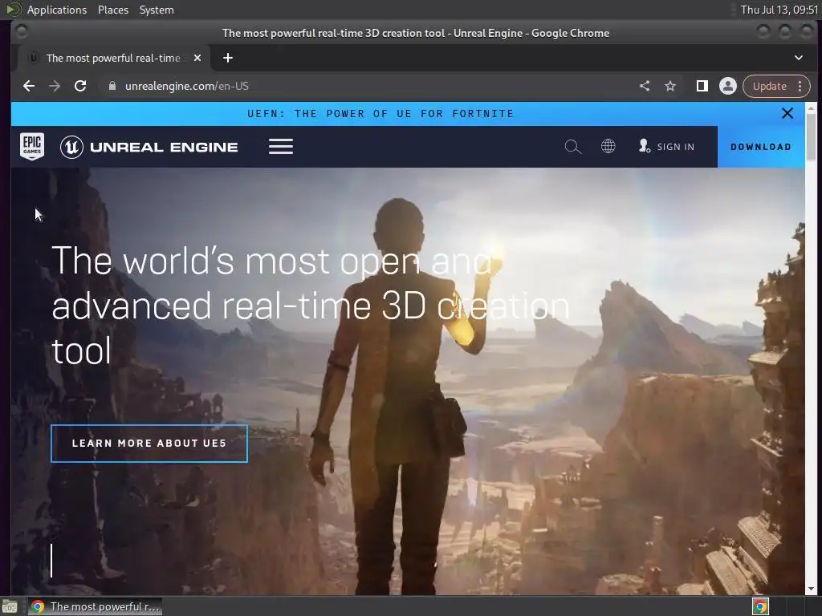
Task: Open a new browser tab
Action: pyautogui.click(x=227, y=58)
